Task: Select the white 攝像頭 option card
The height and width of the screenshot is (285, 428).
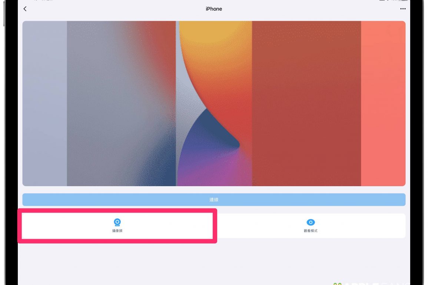Action: (117, 226)
